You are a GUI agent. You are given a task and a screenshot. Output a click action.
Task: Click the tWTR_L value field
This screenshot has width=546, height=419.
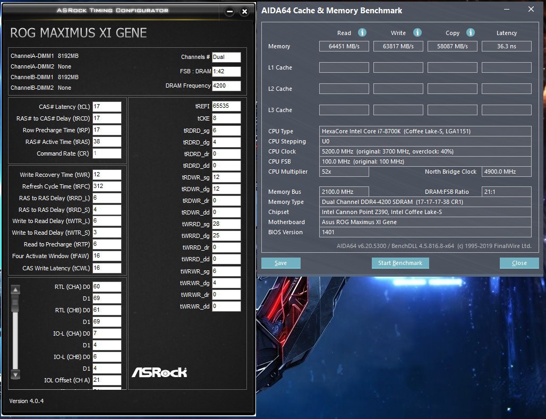[x=107, y=221]
